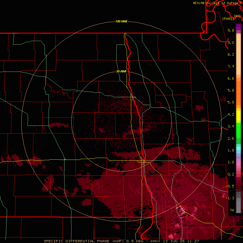The image size is (243, 243).
Task: Click the 5.0 value on color scale
Action: (x=231, y=102)
